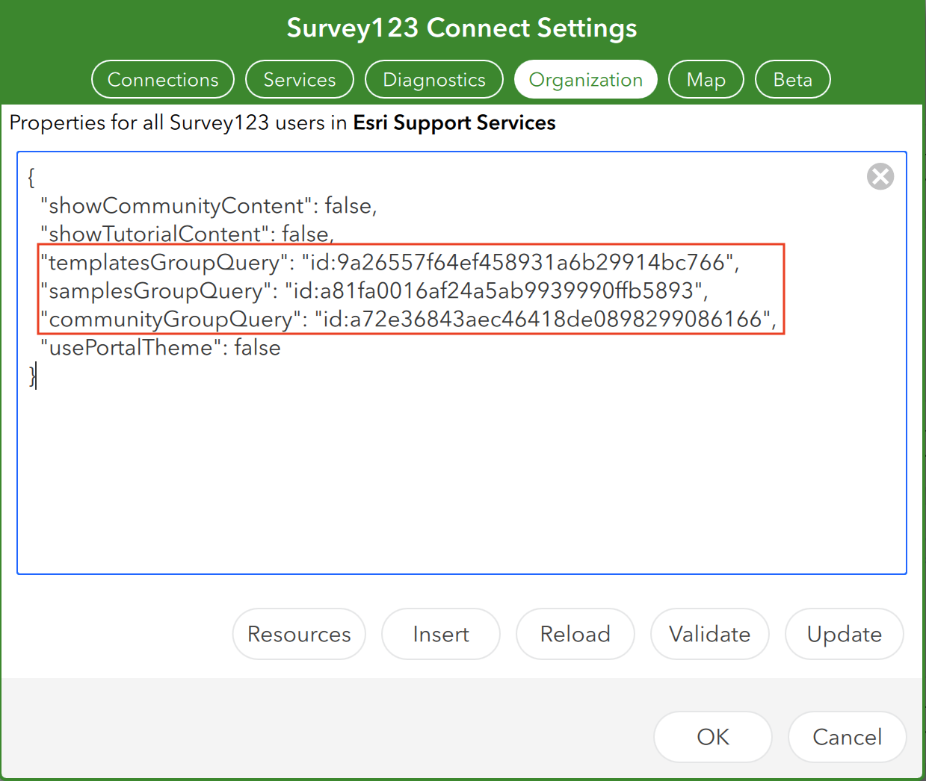926x781 pixels.
Task: Click the Insert button
Action: 441,634
